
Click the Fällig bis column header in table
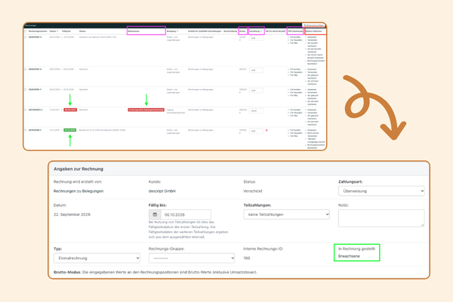[66, 31]
